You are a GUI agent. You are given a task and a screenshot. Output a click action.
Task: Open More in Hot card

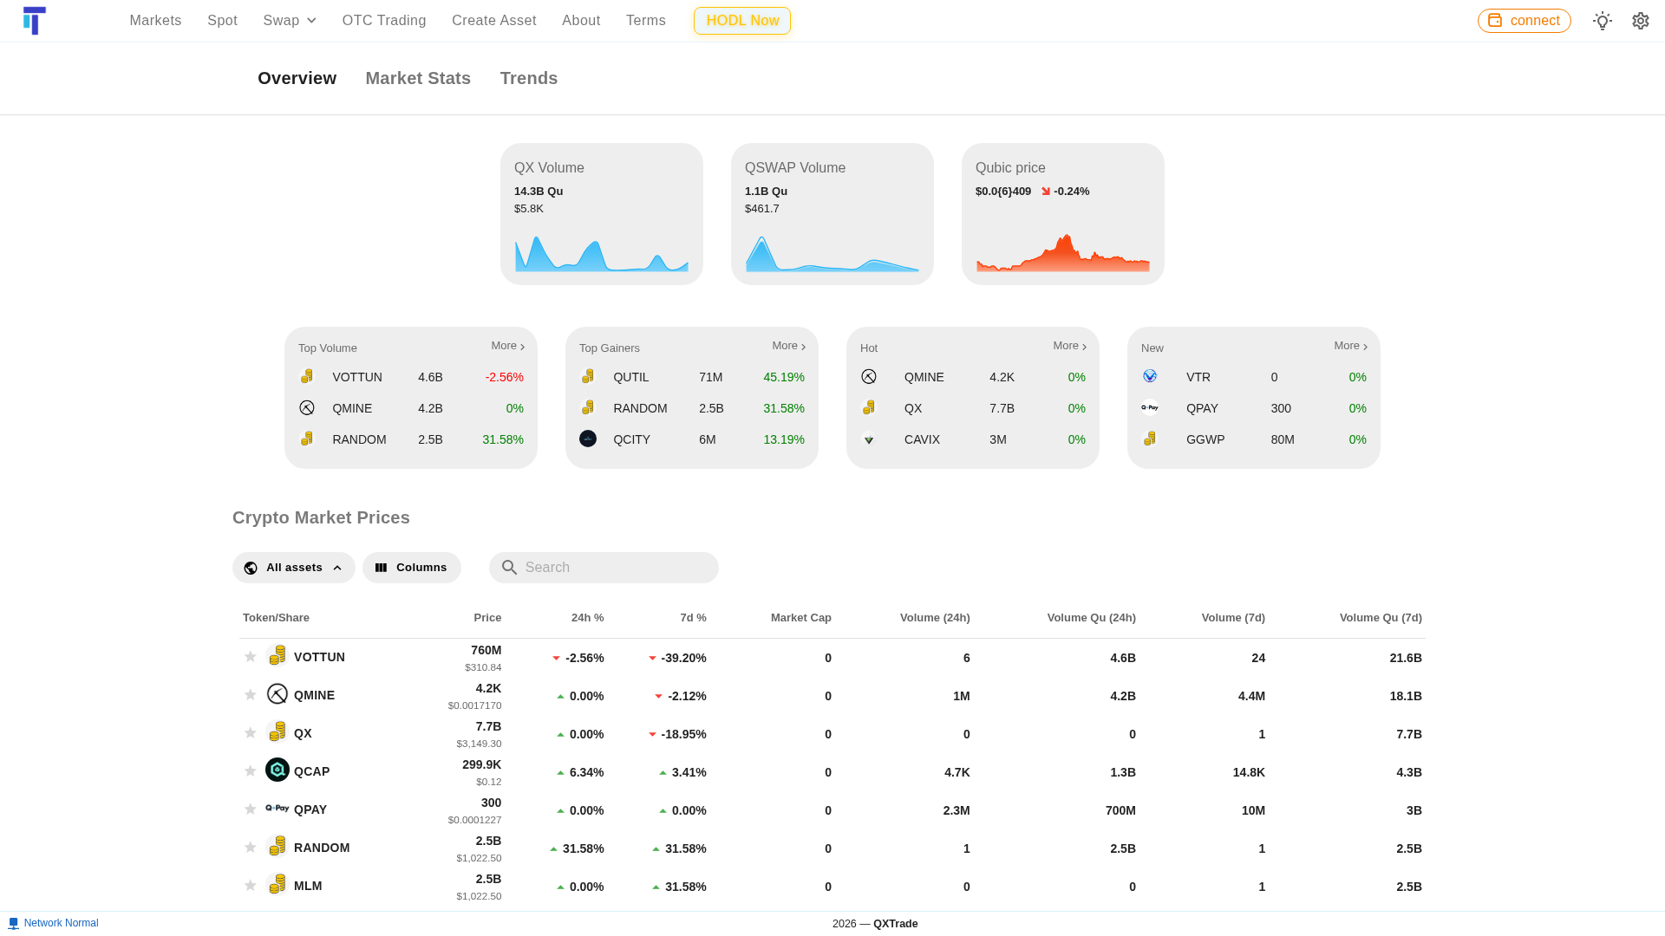click(x=1070, y=346)
